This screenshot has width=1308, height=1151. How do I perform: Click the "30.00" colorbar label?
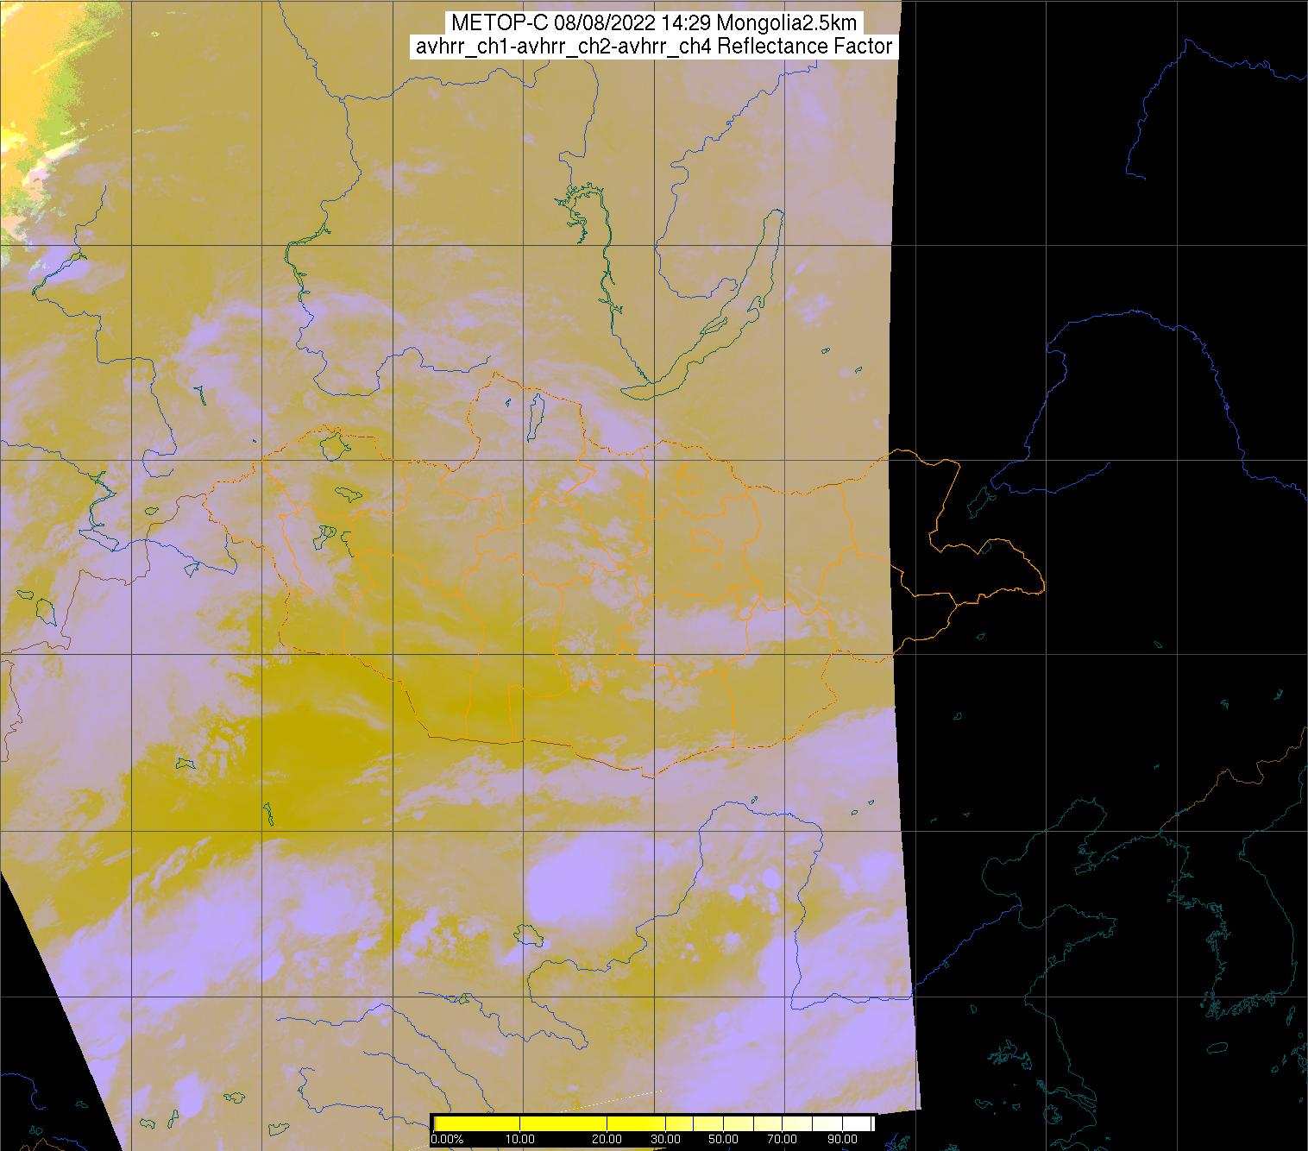665,1139
